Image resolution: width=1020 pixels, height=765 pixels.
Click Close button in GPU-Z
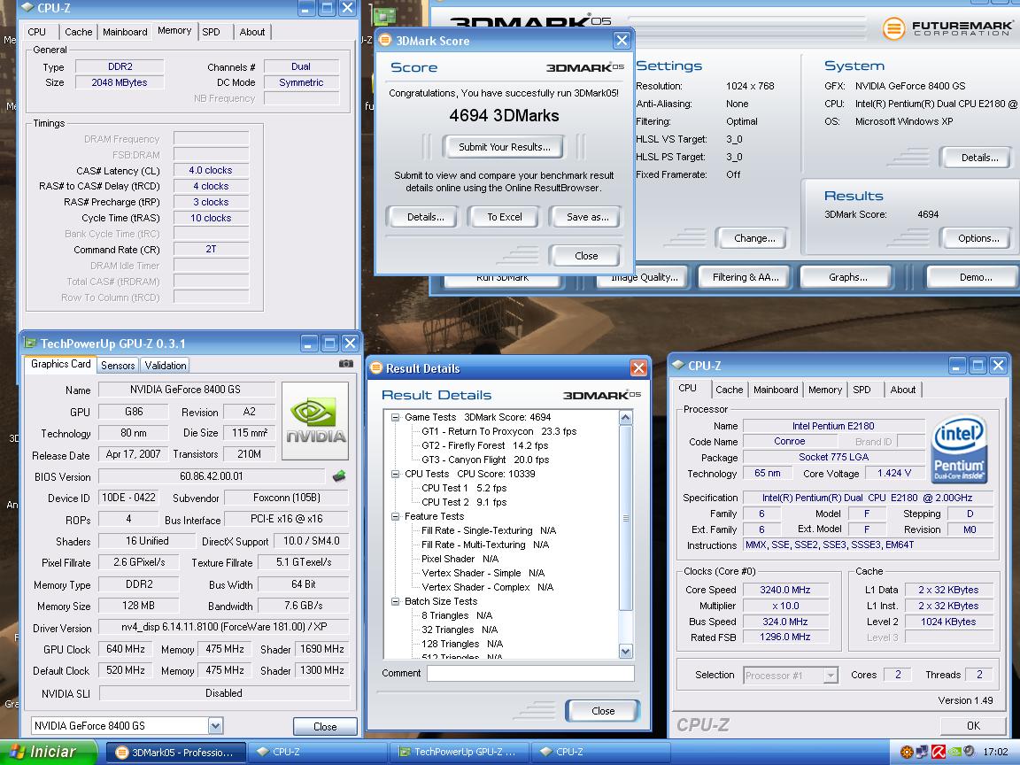tap(325, 727)
